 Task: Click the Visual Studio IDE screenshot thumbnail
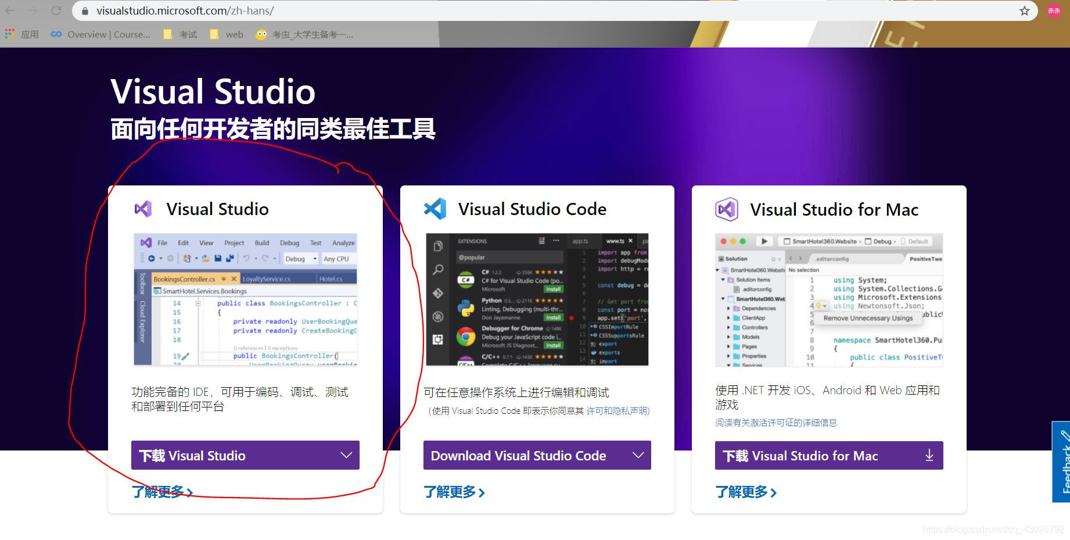245,299
